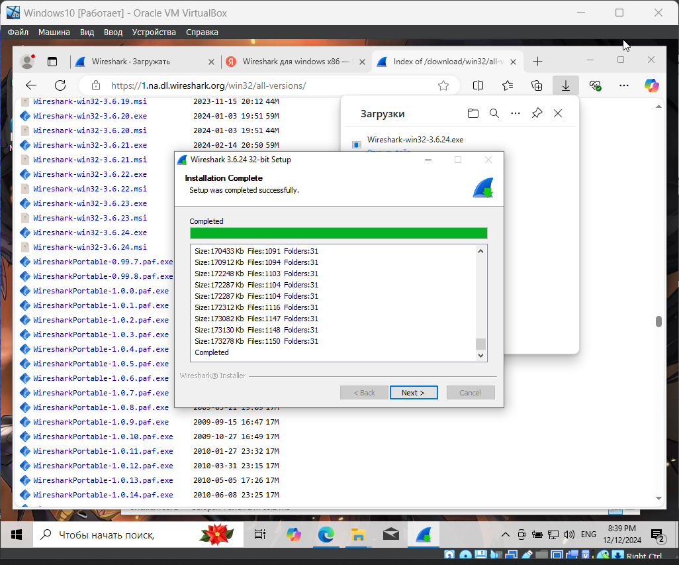679x565 pixels.
Task: Minimize the Wireshark Setup window
Action: [x=428, y=160]
